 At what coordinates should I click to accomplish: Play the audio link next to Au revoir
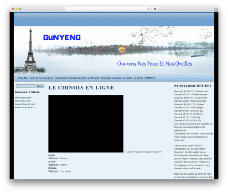[56, 171]
